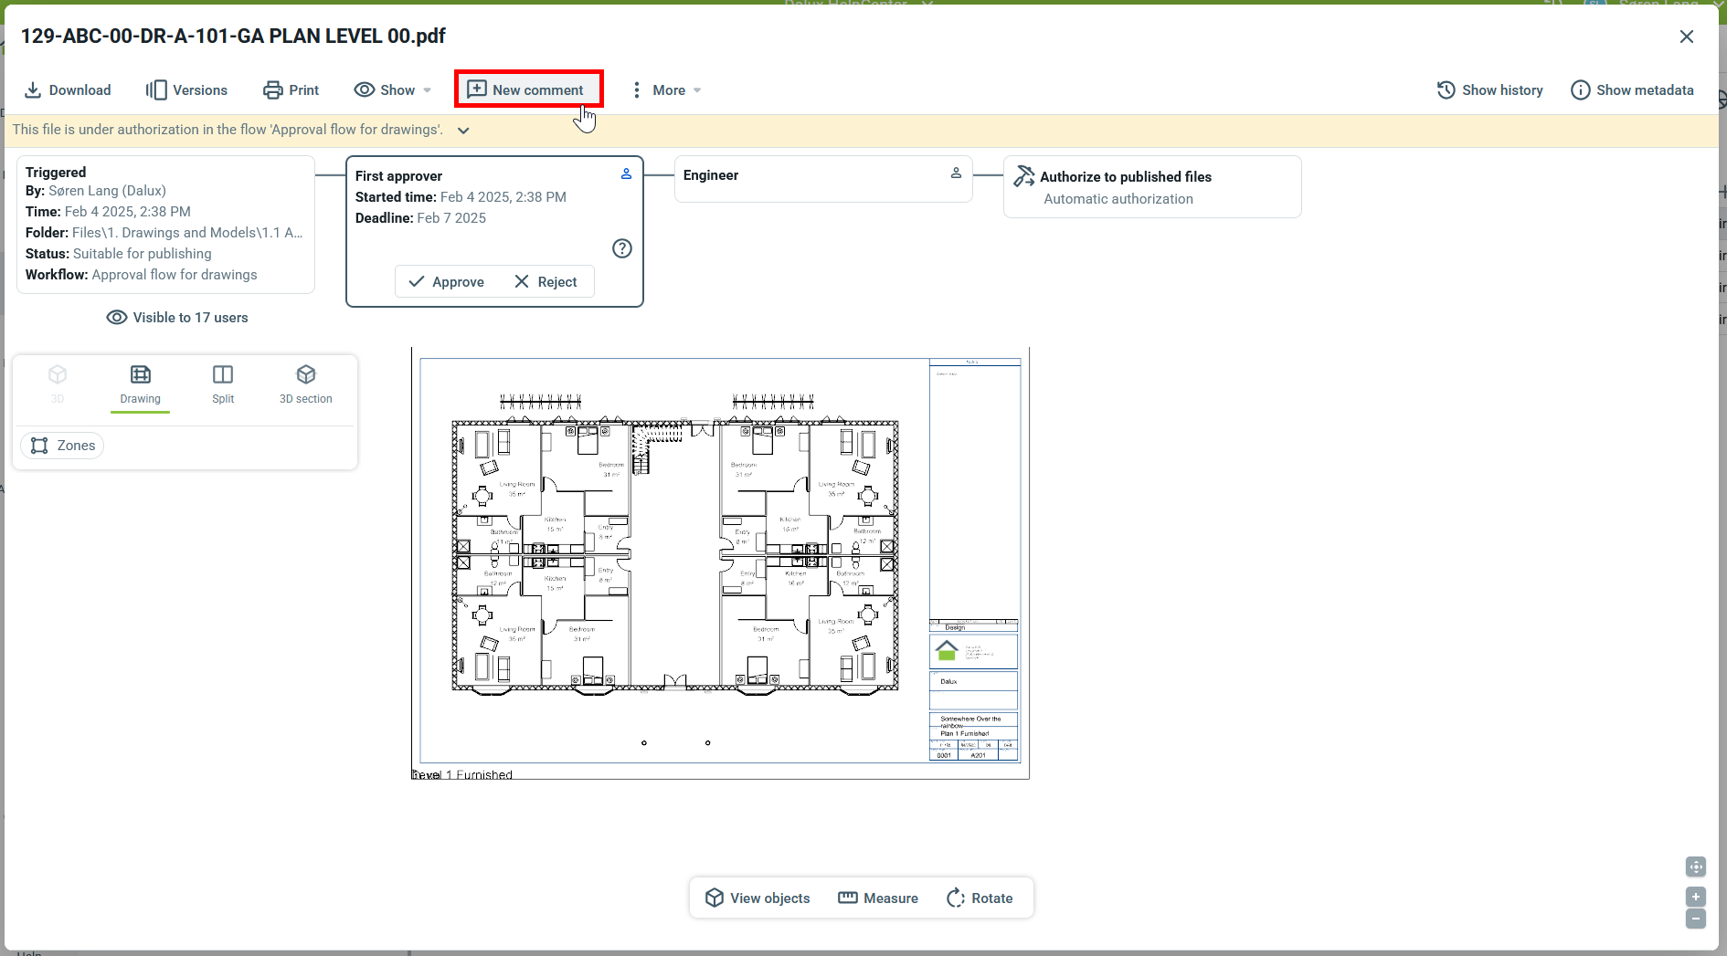This screenshot has width=1727, height=956.
Task: Open the More options menu
Action: coord(666,89)
